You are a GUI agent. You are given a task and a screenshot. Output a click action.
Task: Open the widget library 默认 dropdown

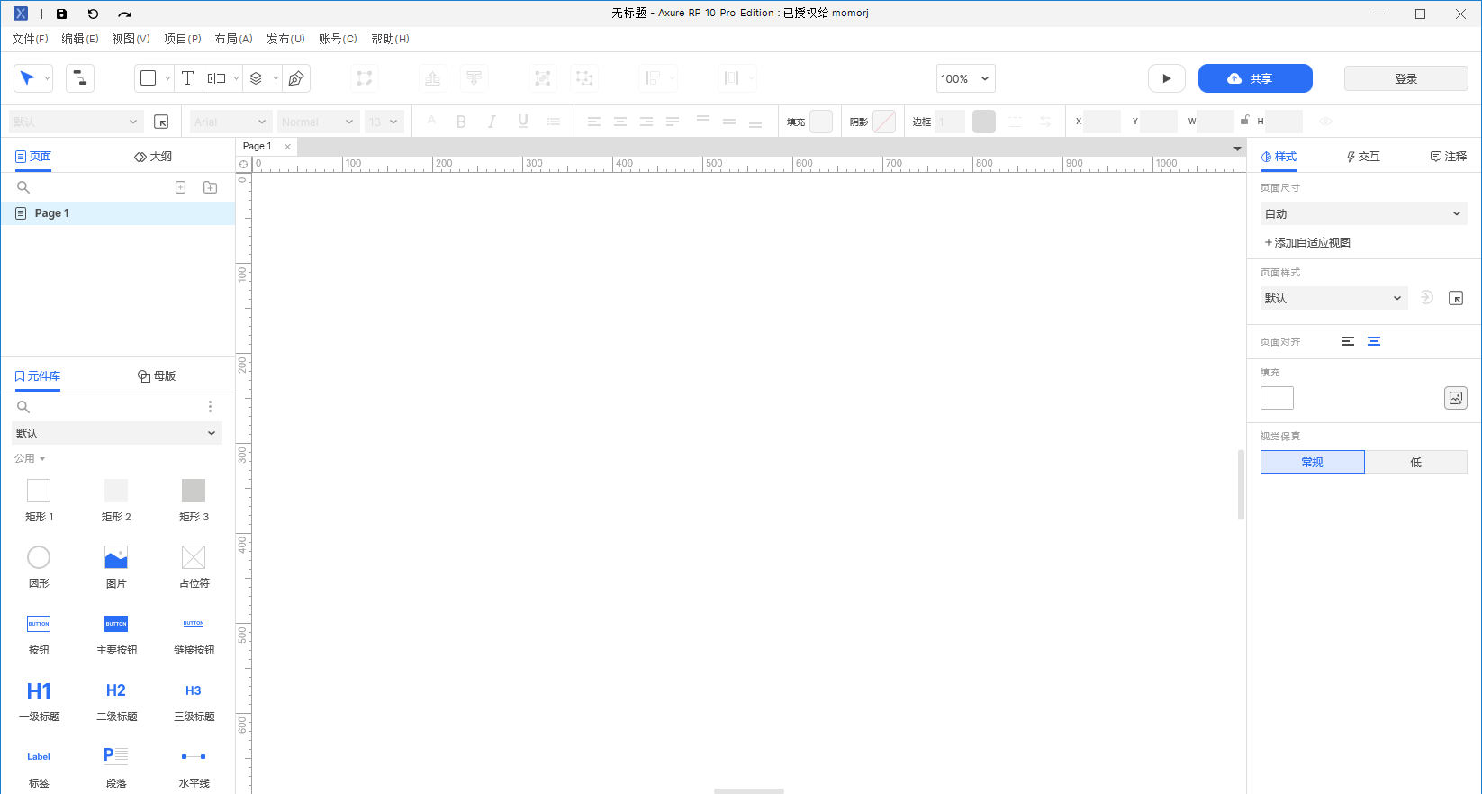click(116, 433)
